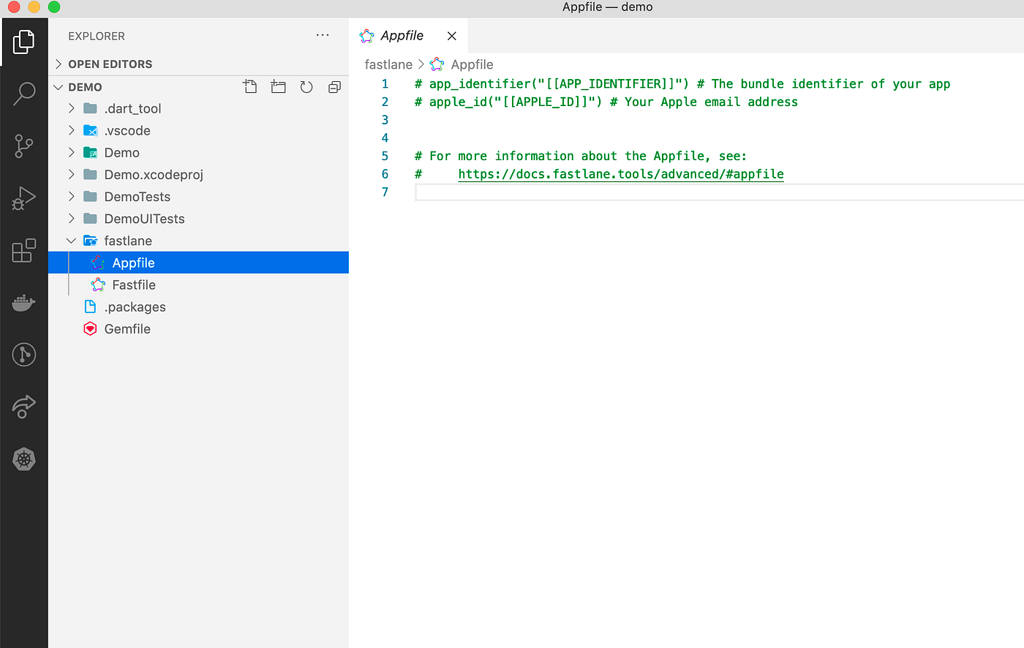This screenshot has height=648, width=1024.
Task: Open the Run and Debug view
Action: coord(24,198)
